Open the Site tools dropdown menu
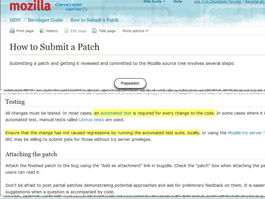Screen dimensions: 265x199 click(x=154, y=2)
